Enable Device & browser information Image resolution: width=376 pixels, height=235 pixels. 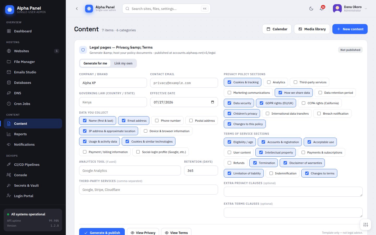145,131
